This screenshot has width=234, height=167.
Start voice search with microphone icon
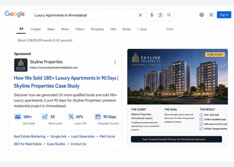coord(152,15)
